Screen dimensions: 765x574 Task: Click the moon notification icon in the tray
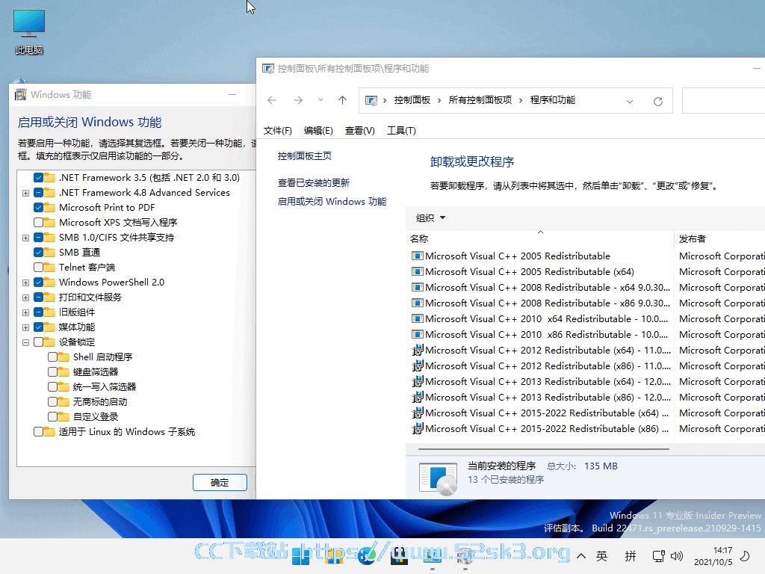point(745,556)
